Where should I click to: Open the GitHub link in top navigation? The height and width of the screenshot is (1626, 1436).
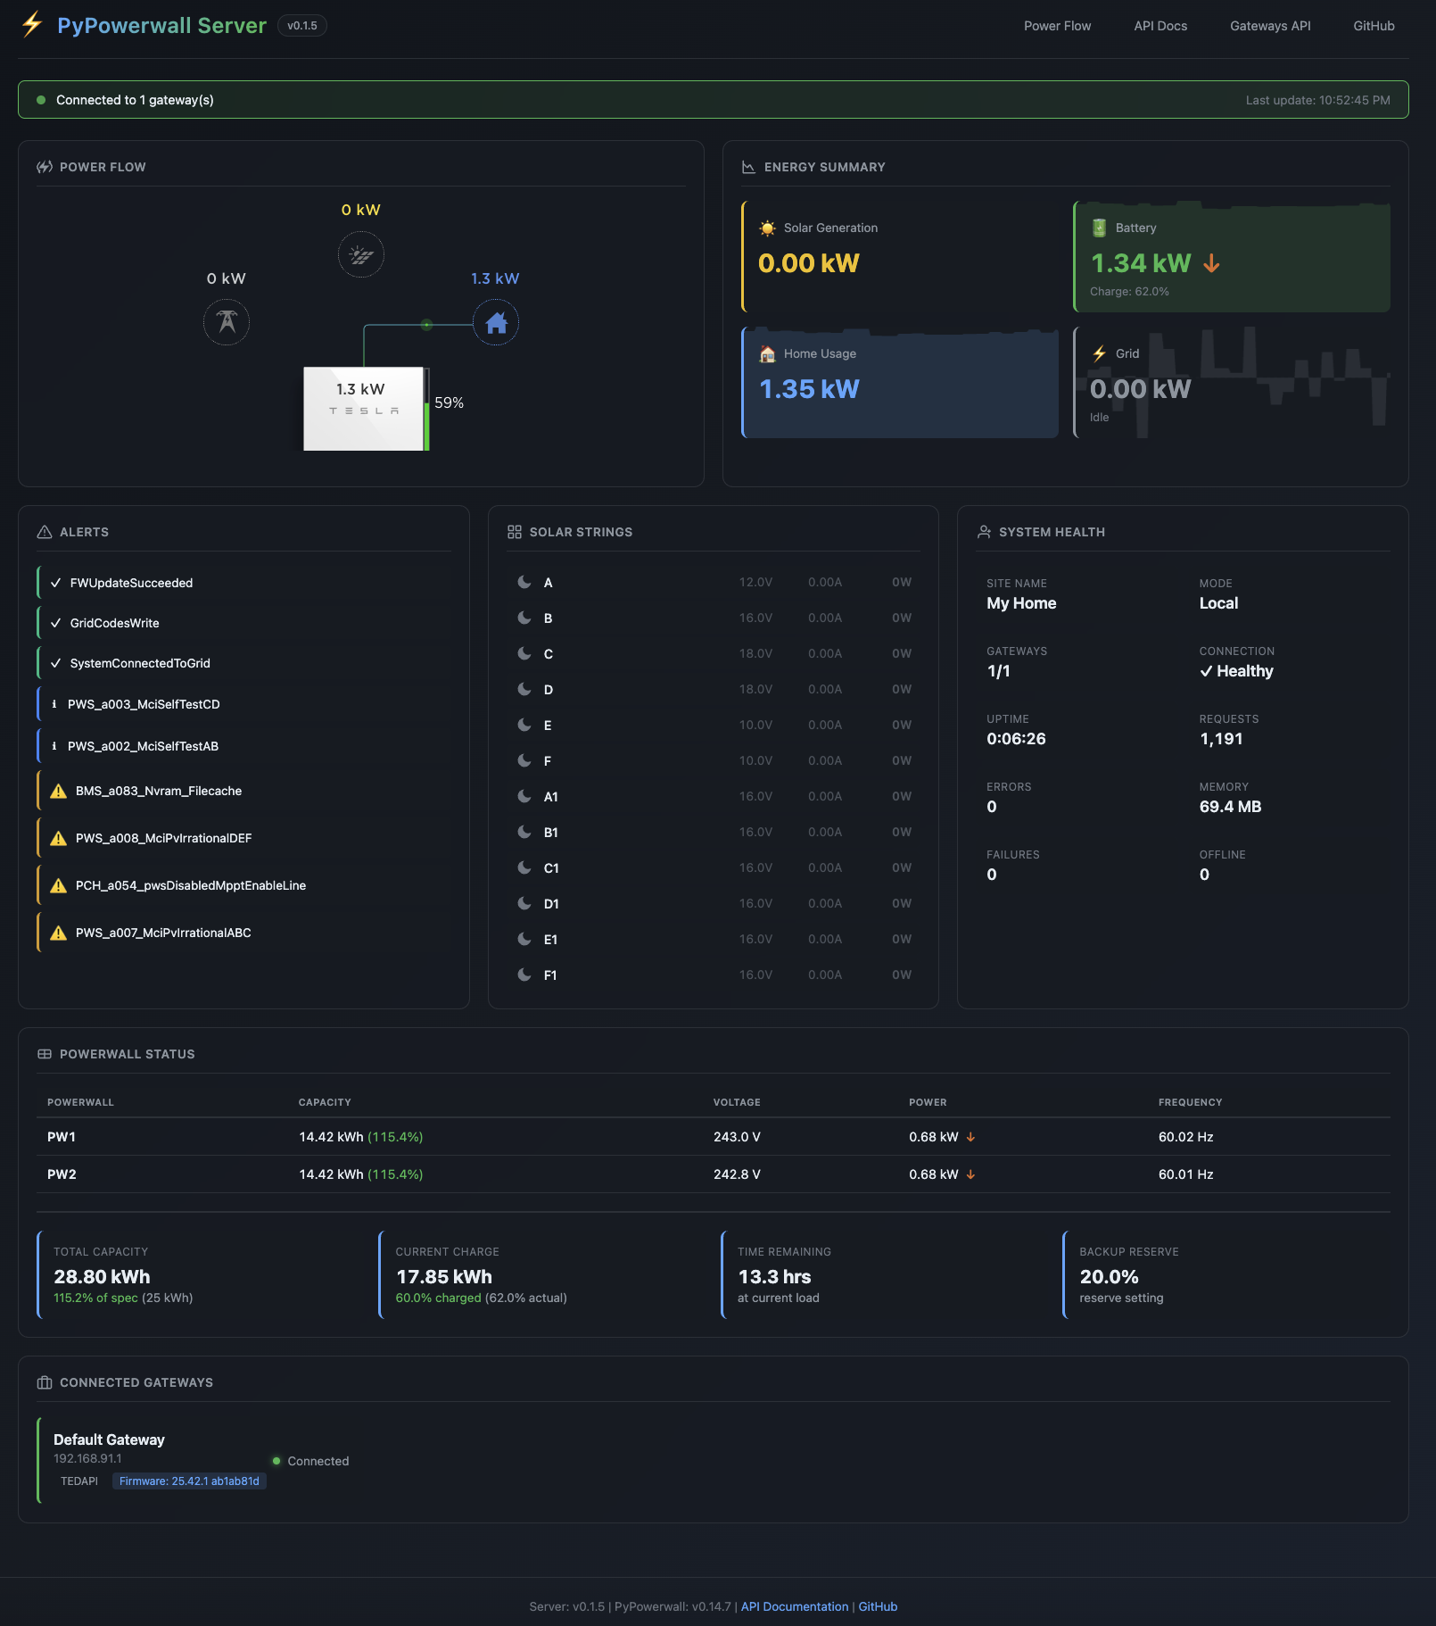click(1374, 26)
